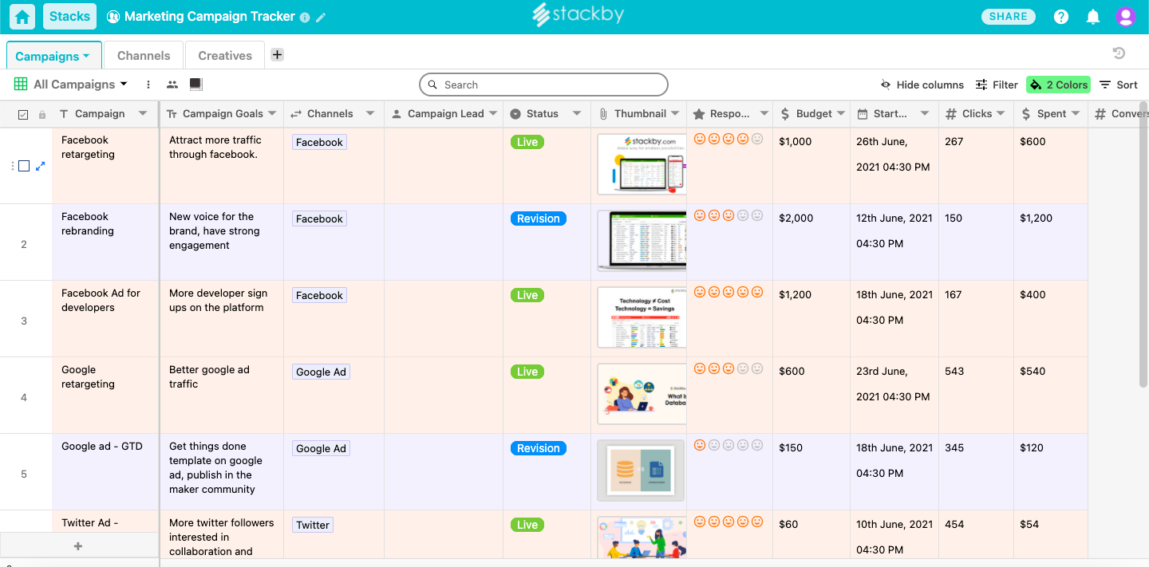Open the 2 Colors setting

click(1058, 85)
